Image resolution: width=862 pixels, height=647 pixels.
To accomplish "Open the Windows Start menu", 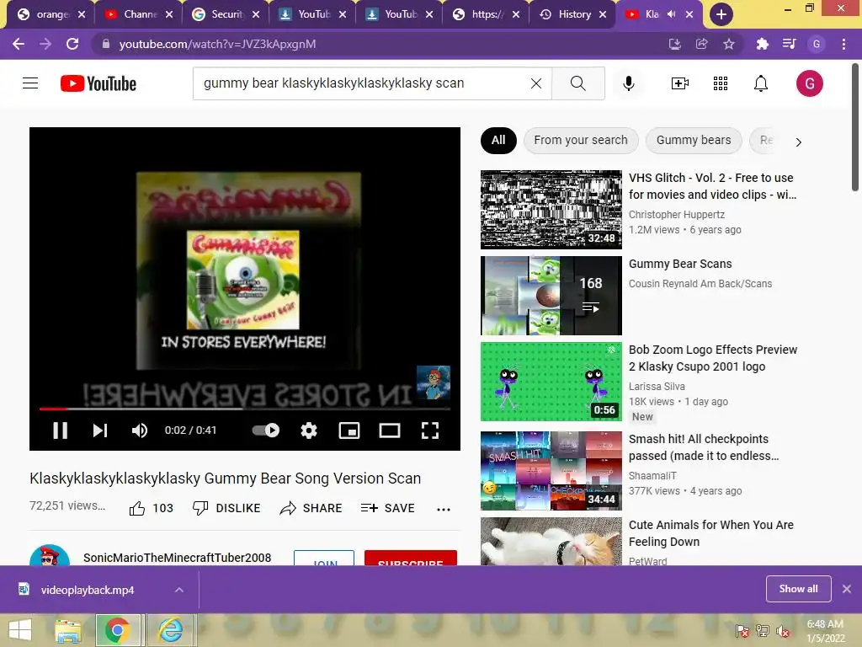I will (20, 630).
